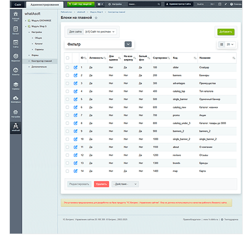Switch to the Сайт tab
The image size is (252, 244).
coord(18,5)
